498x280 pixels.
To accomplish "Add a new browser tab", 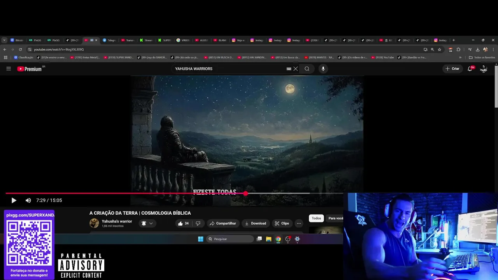I will 454,40.
